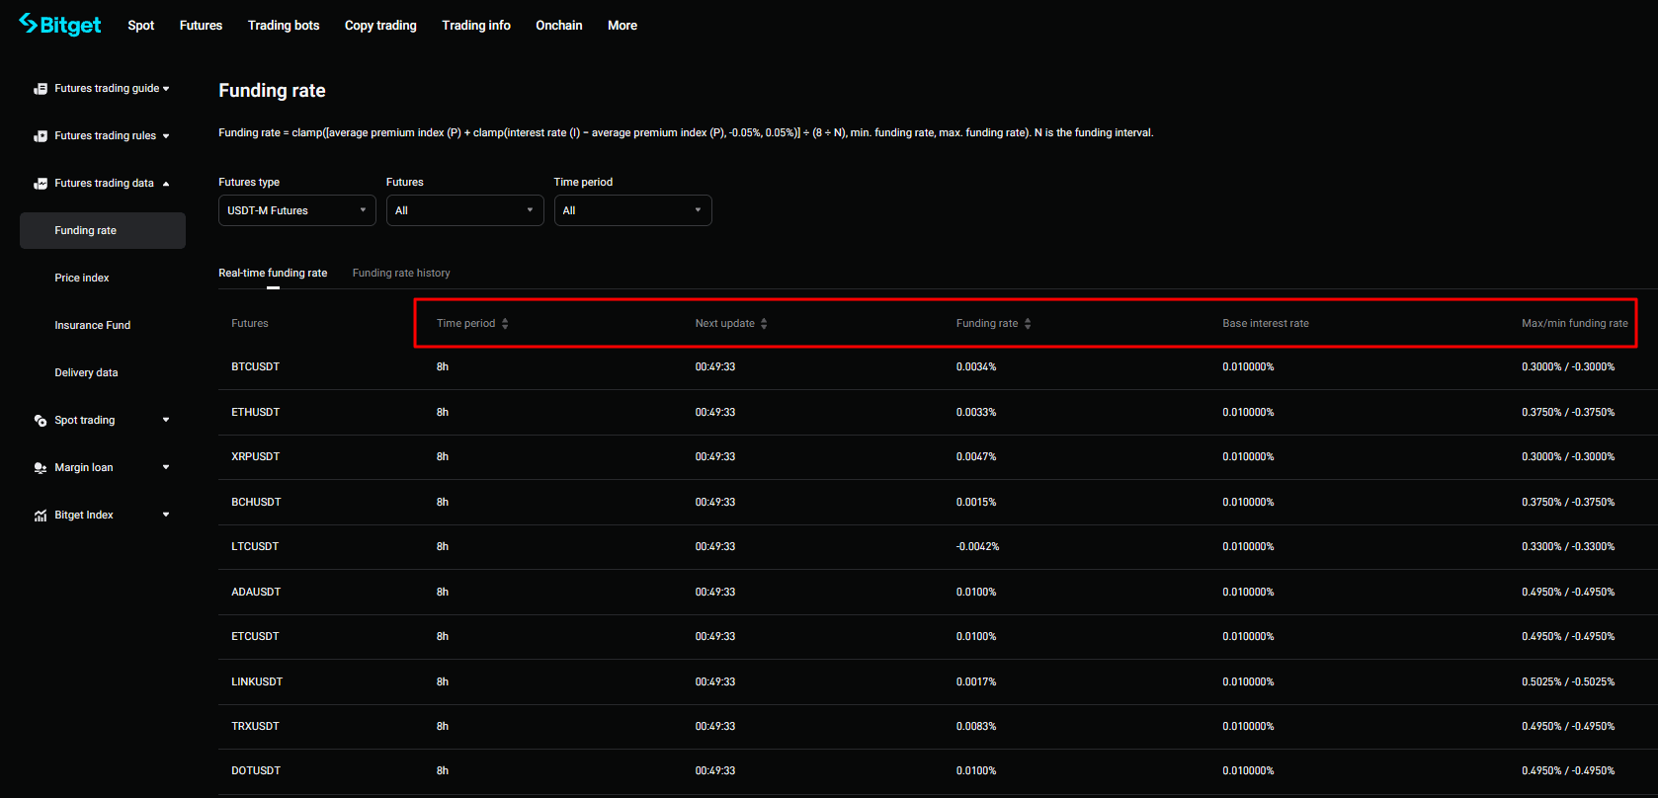The width and height of the screenshot is (1658, 798).
Task: Click LTCUSDT funding rate -0.0042%
Action: tap(978, 547)
